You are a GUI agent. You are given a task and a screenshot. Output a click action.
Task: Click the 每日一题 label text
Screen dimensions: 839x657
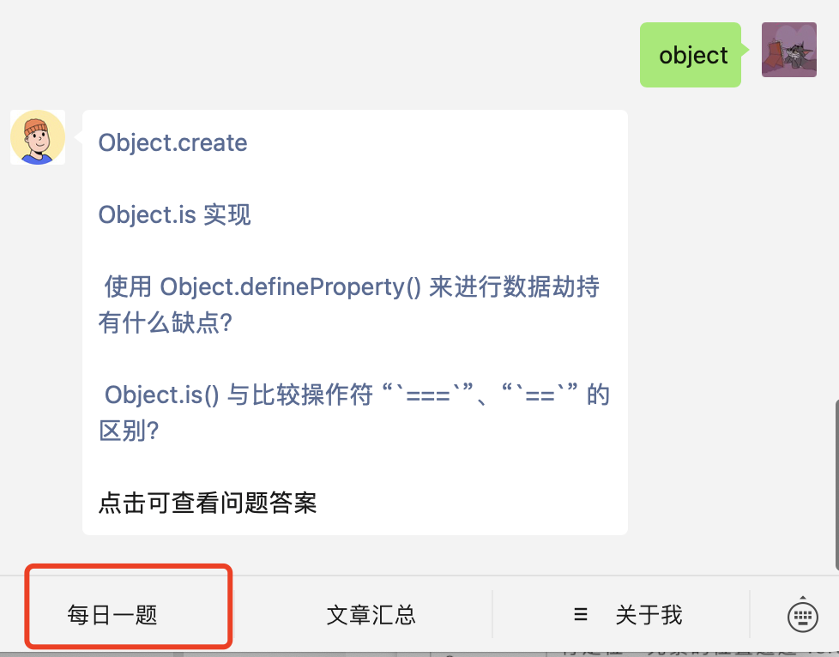112,615
